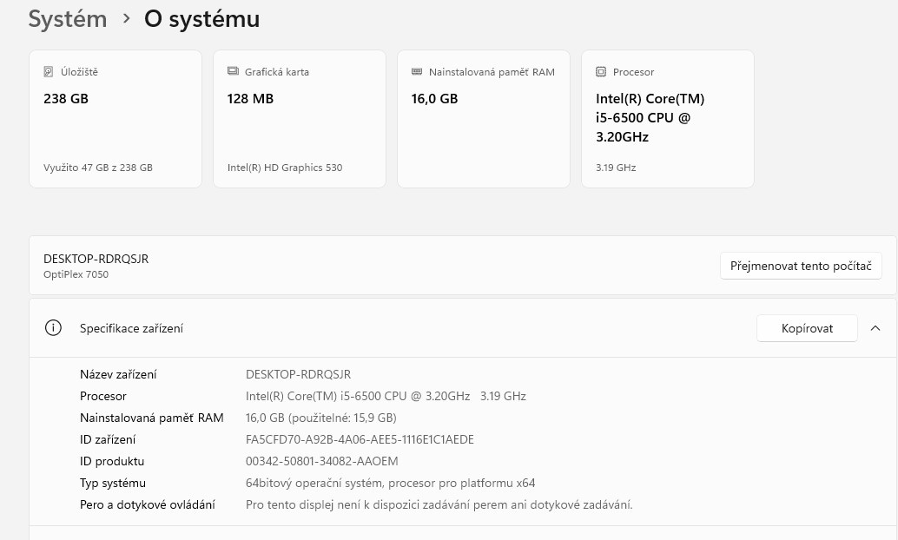
Task: Click the breadcrumb arrow separator
Action: coord(126,19)
